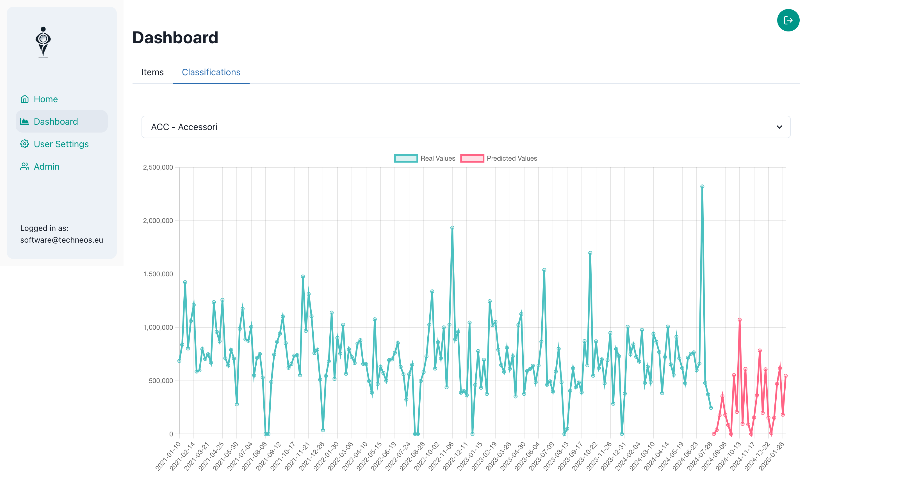
Task: Click the Dashboard chart icon
Action: pos(24,122)
